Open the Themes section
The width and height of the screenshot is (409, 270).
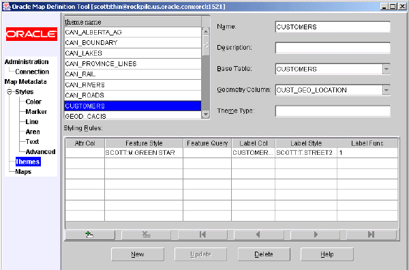(28, 162)
